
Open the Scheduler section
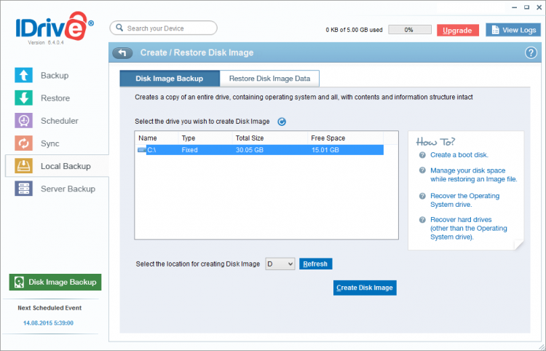point(60,121)
